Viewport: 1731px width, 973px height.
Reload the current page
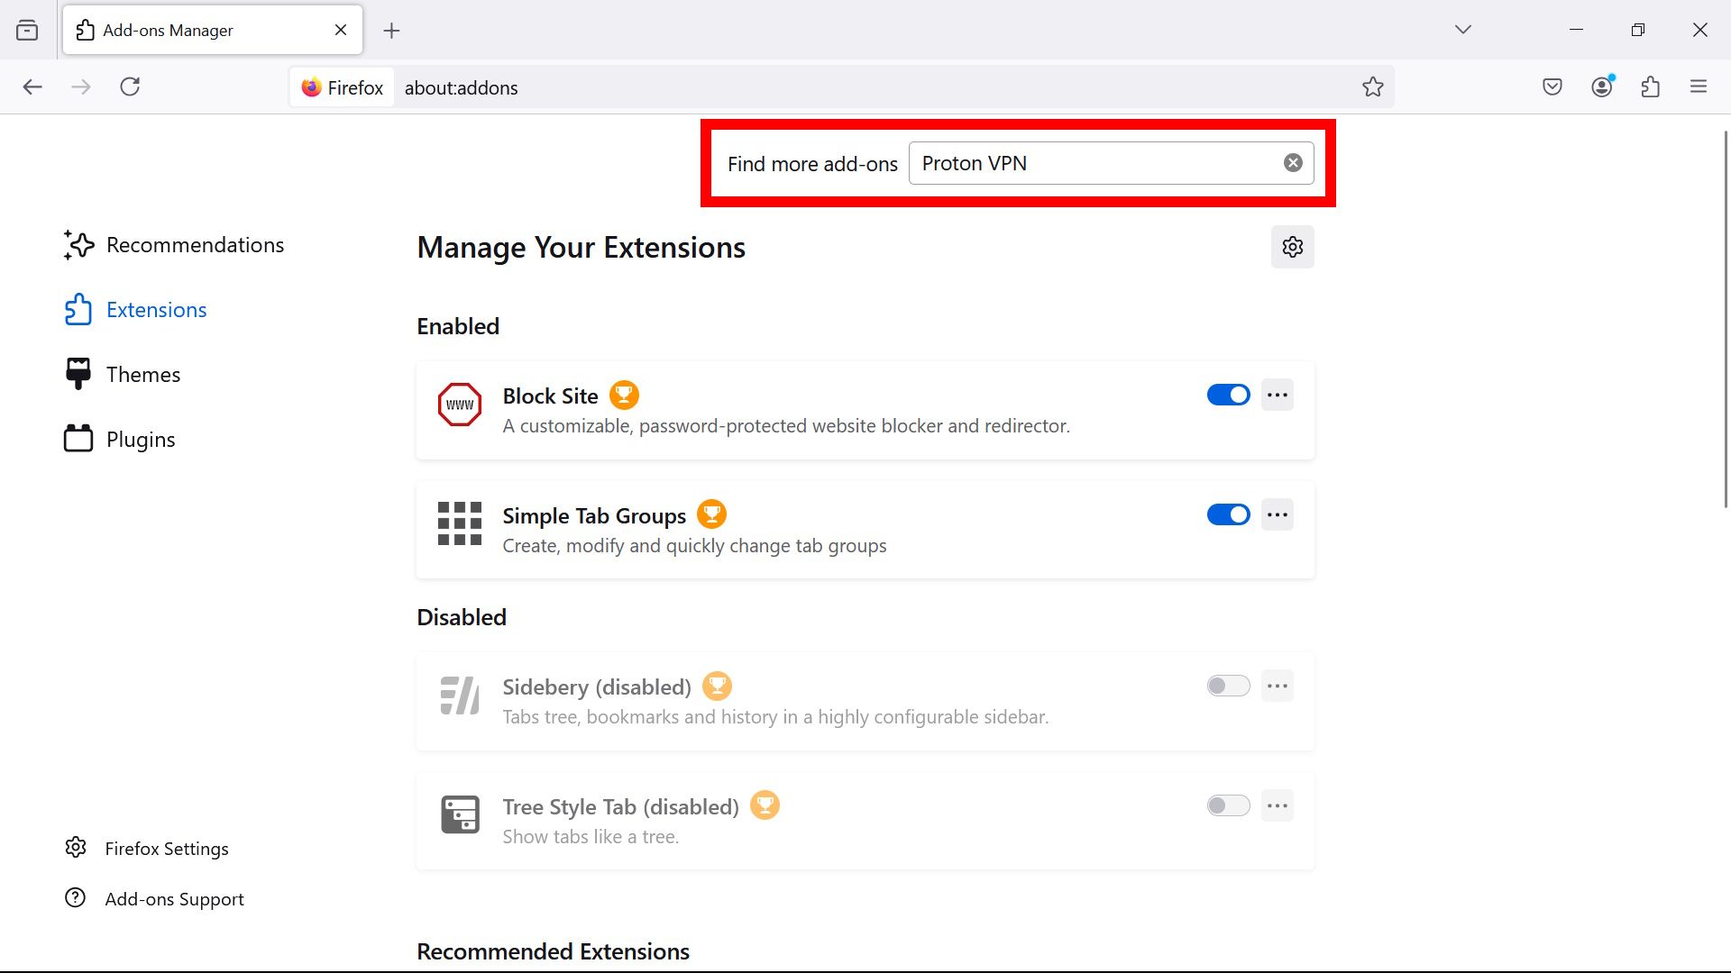pyautogui.click(x=130, y=87)
